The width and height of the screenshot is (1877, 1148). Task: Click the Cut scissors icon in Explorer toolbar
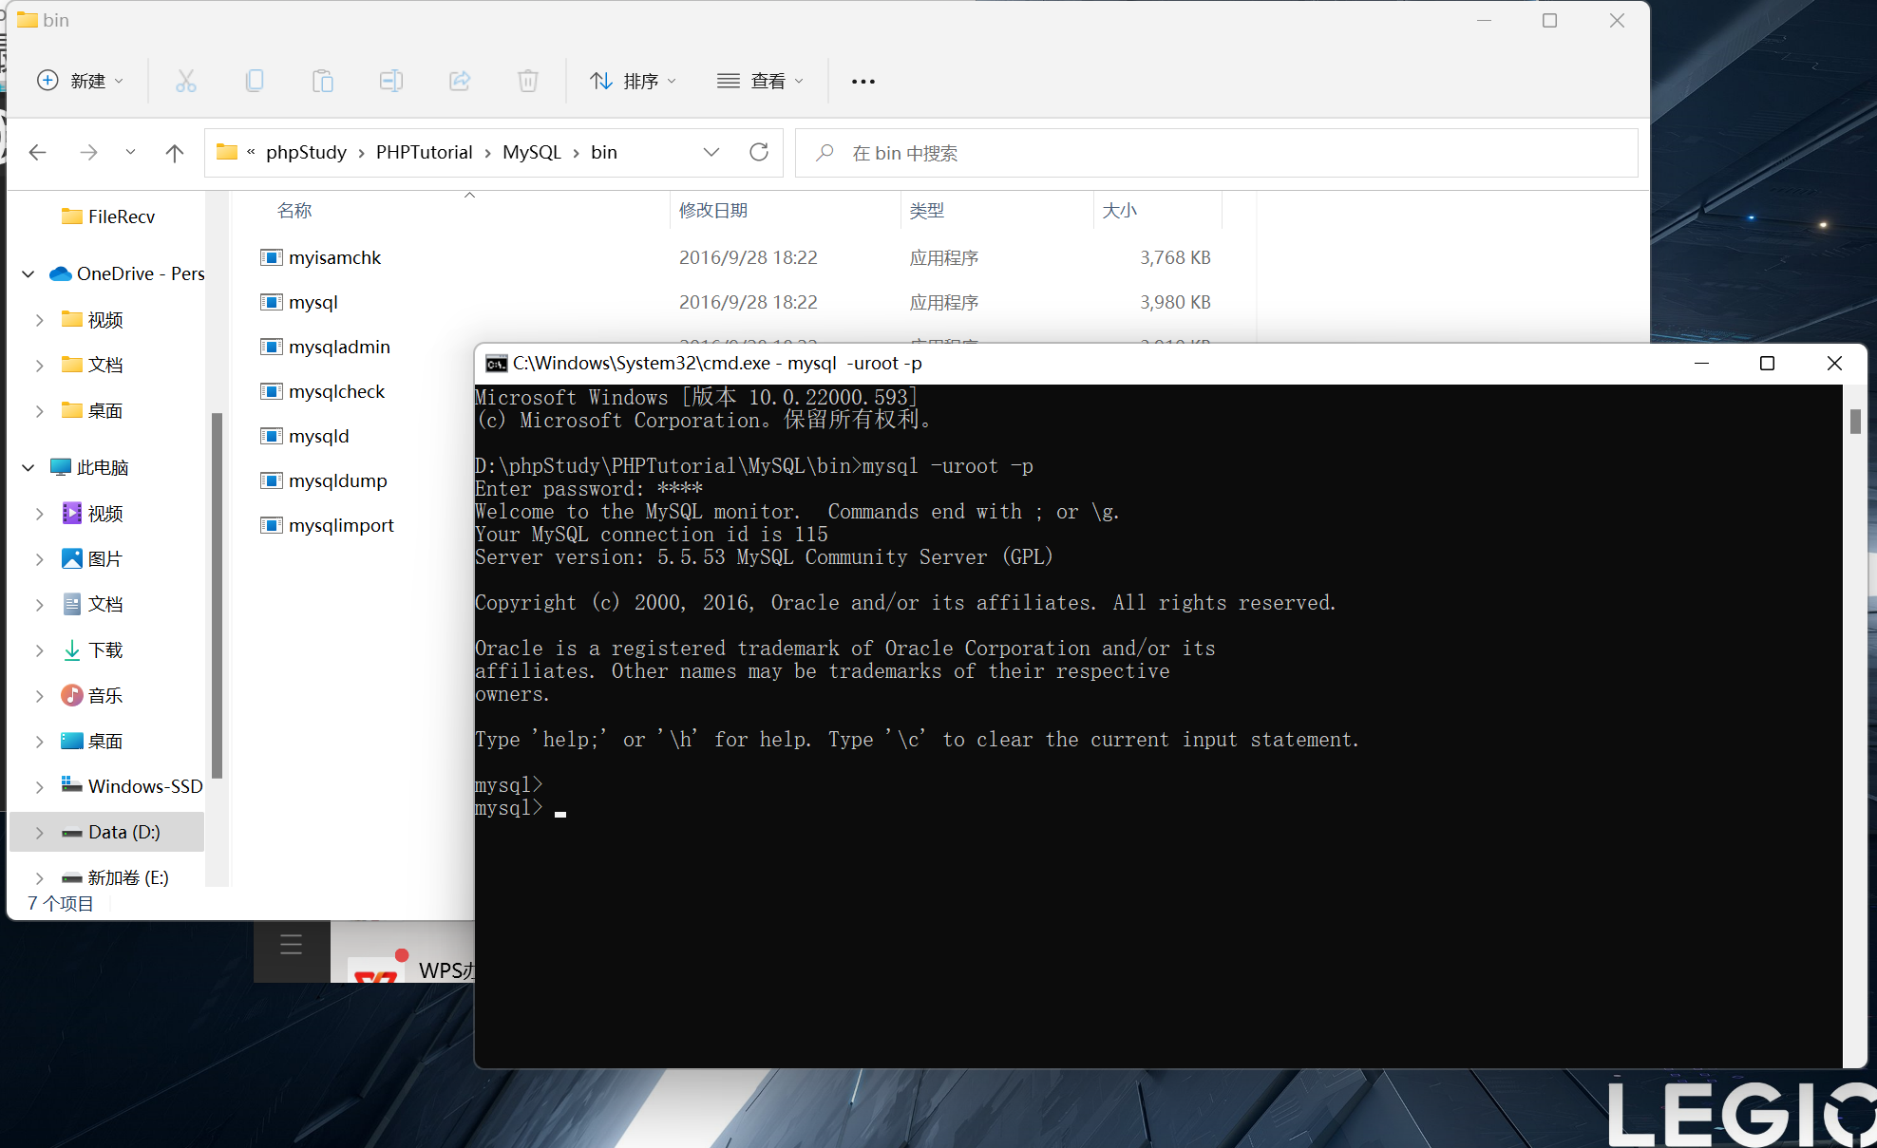[x=186, y=81]
